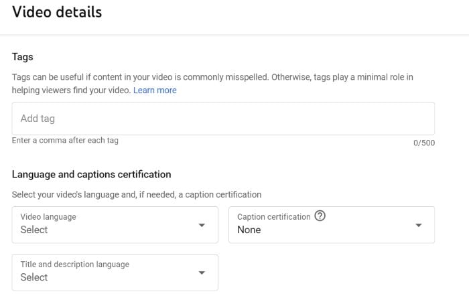The height and width of the screenshot is (294, 469).
Task: Click the Select your video's language description
Action: 137,195
